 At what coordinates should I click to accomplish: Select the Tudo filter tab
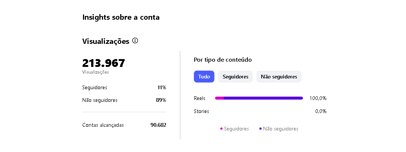tap(204, 77)
